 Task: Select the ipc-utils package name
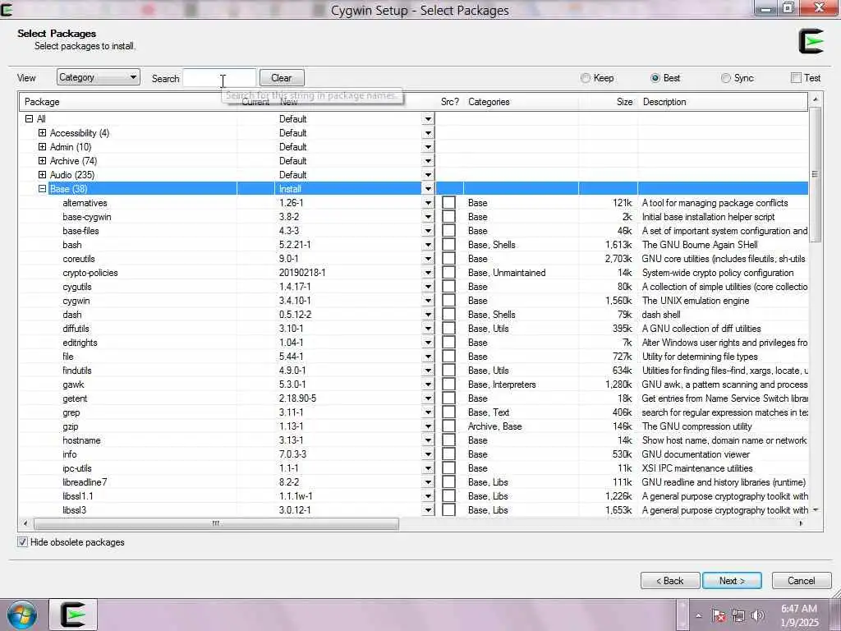click(76, 467)
